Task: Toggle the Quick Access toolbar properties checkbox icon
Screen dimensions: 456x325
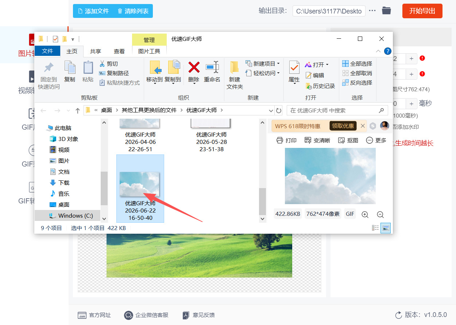Action: coord(55,39)
